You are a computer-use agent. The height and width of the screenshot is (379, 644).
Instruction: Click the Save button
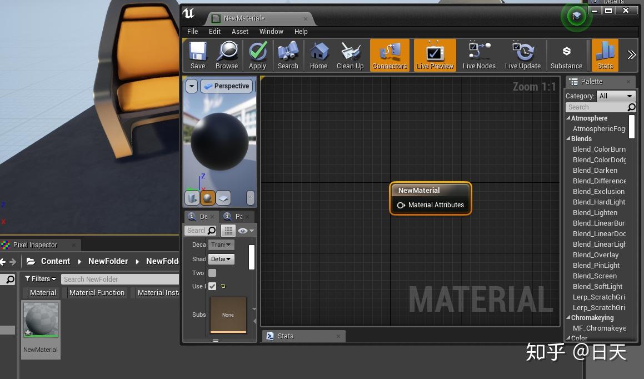[x=197, y=55]
